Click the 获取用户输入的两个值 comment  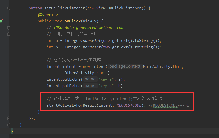(x=71, y=34)
